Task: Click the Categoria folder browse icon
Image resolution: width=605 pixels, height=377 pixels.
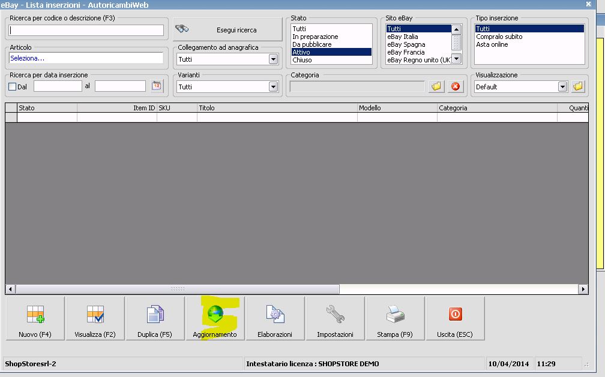Action: pos(436,86)
